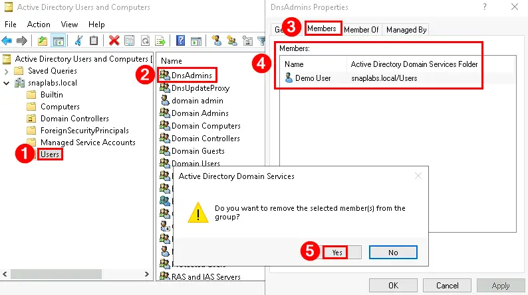Click the Domain Controllers OU folder icon
This screenshot has width=528, height=295.
[31, 119]
